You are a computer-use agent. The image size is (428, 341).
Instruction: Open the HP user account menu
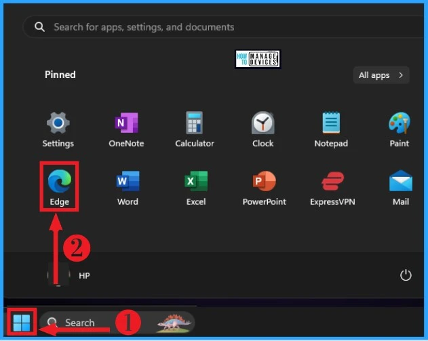pyautogui.click(x=69, y=275)
